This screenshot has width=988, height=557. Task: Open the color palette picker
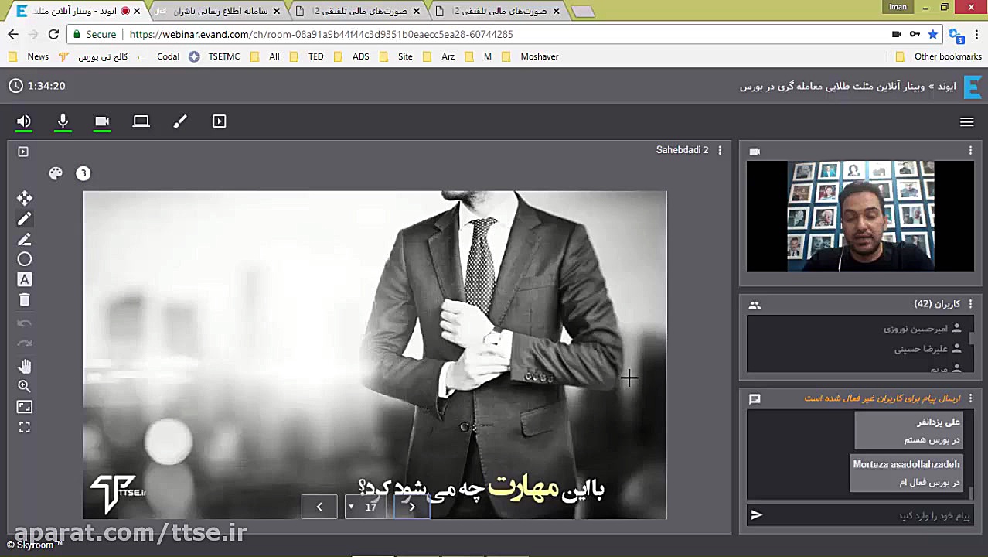[56, 173]
